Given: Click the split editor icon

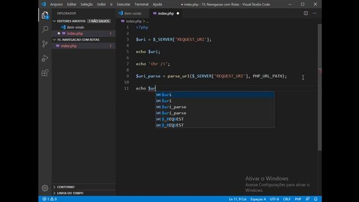Looking at the screenshot, I should (306, 13).
